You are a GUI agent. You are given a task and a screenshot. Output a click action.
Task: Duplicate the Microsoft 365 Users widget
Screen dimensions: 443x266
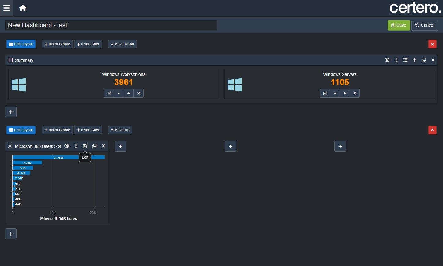(94, 146)
